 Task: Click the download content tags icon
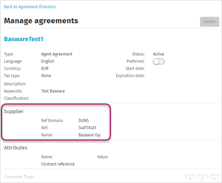202,179
